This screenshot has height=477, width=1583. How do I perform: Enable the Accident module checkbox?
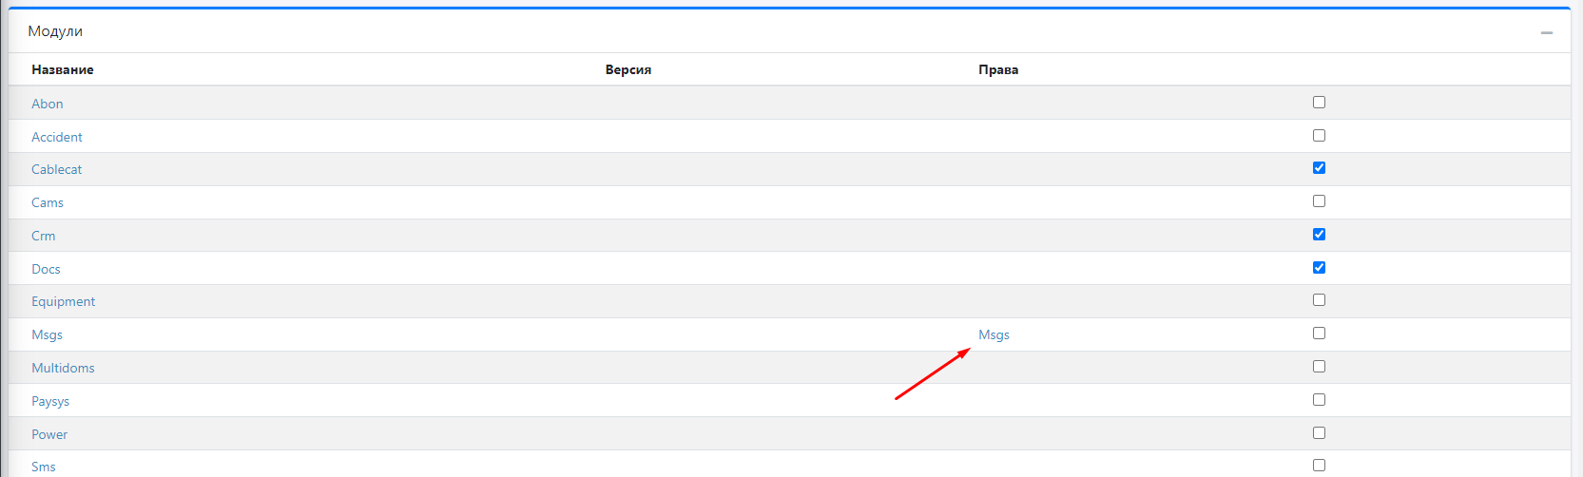pos(1319,135)
